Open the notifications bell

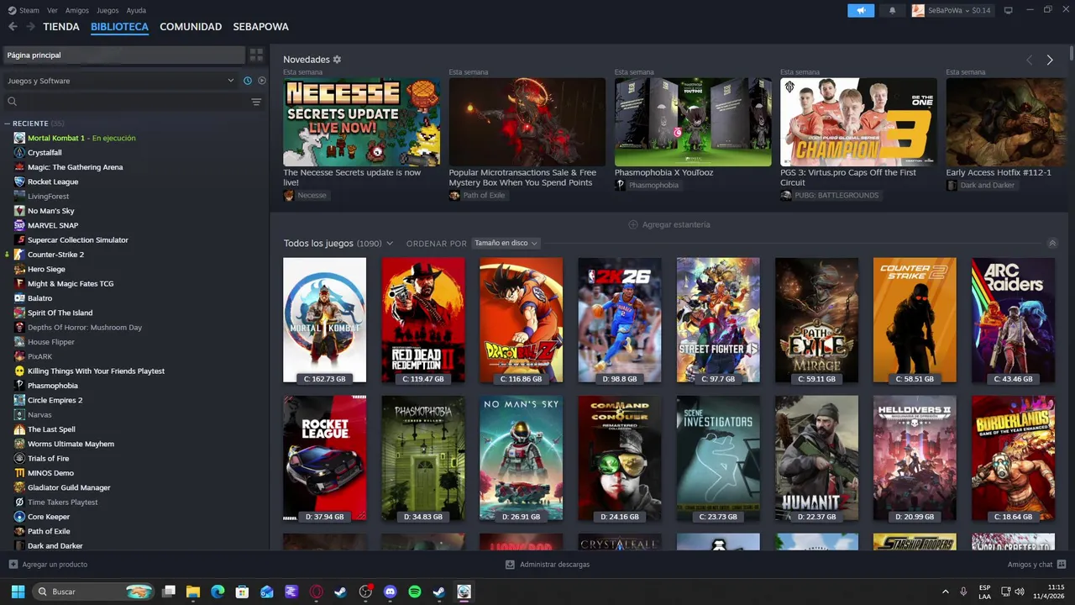[x=892, y=10]
